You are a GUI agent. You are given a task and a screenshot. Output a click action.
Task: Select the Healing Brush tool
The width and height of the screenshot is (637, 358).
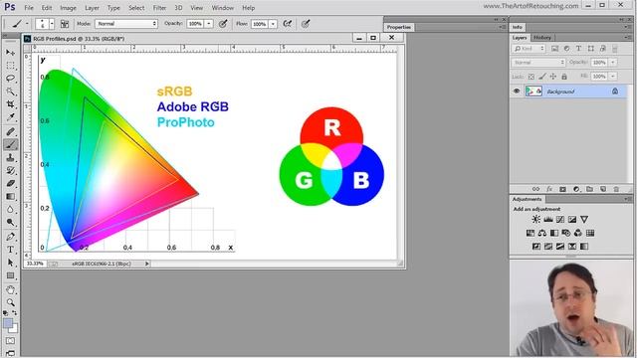[11, 131]
